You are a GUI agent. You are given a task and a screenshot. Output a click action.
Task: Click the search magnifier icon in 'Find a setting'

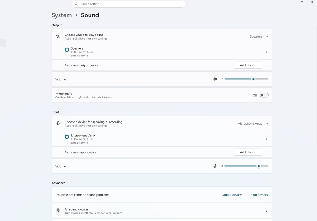click(76, 4)
